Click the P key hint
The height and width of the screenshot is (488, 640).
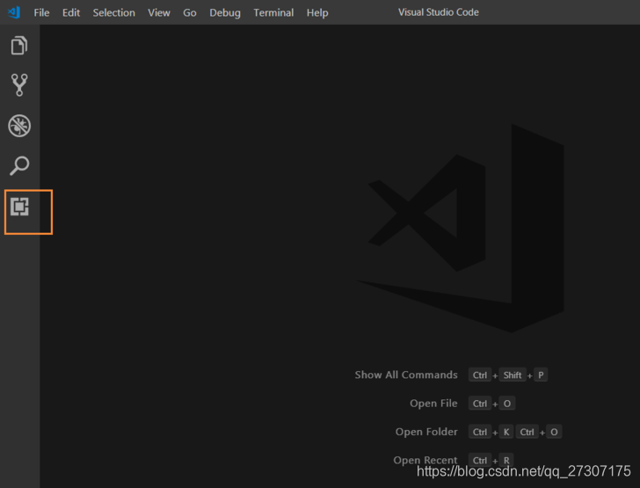click(x=541, y=375)
